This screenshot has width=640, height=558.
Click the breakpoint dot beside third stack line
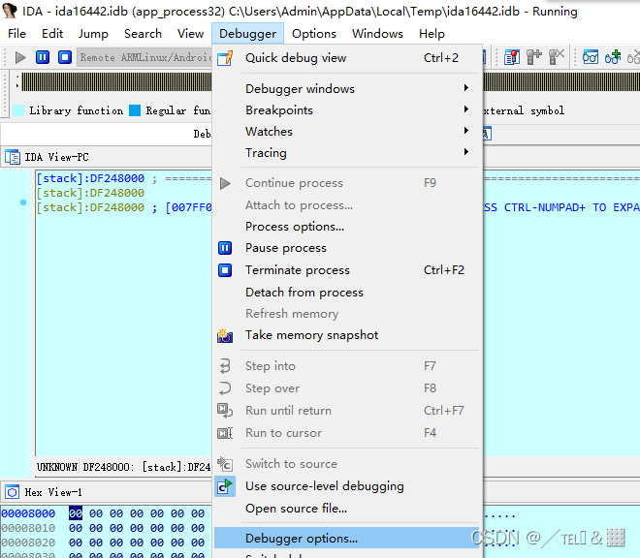click(23, 202)
